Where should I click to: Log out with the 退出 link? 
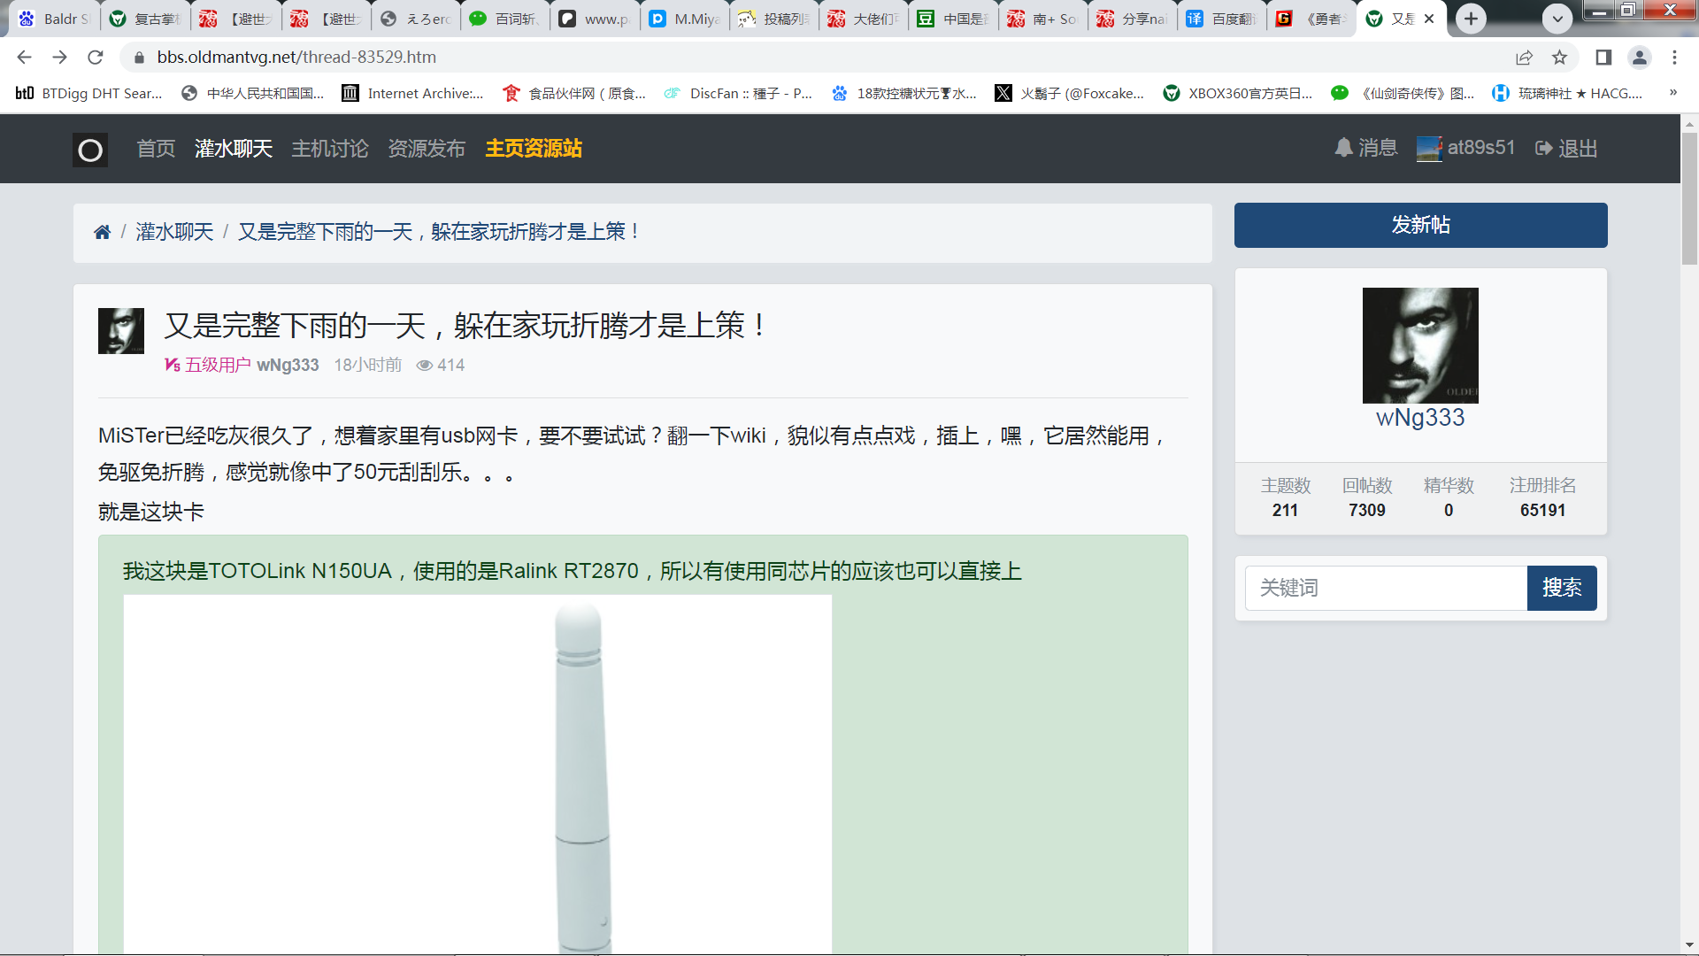[x=1566, y=149]
